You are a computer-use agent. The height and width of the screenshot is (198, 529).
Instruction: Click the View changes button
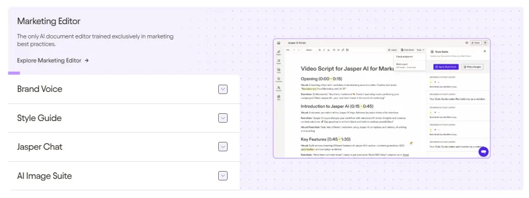pos(472,67)
